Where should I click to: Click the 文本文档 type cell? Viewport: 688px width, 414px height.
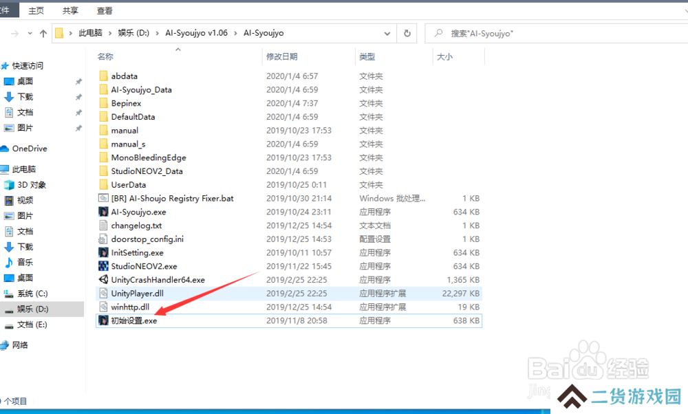click(375, 226)
